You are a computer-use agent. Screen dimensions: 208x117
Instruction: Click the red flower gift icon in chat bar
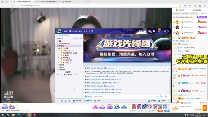click(166, 96)
